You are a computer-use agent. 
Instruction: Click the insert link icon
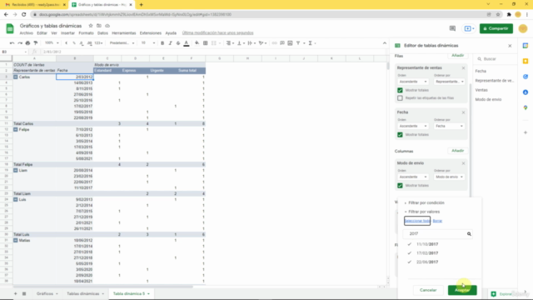[x=274, y=43]
